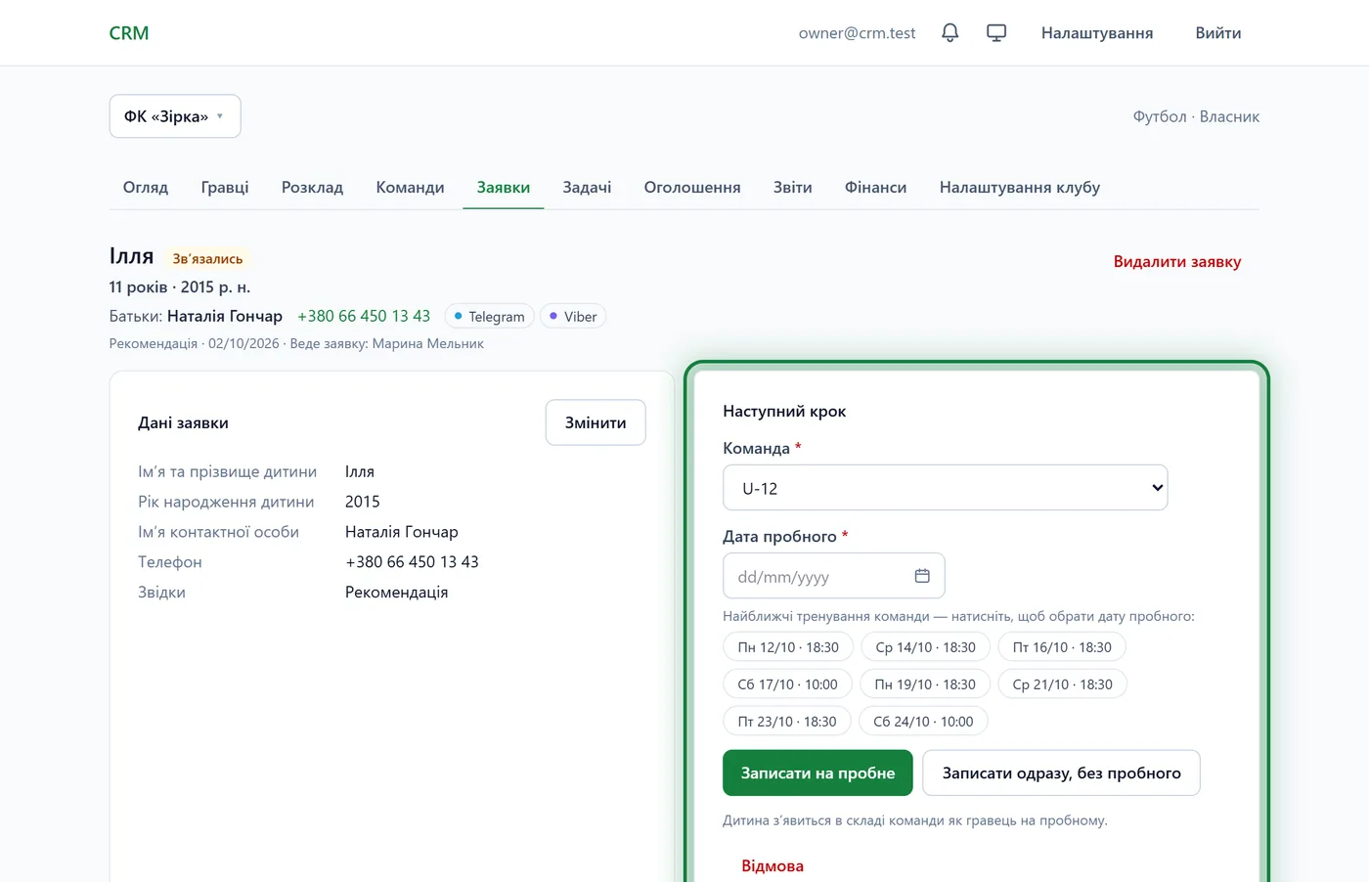Click the Відмова link
The height and width of the screenshot is (882, 1369).
pyautogui.click(x=773, y=865)
